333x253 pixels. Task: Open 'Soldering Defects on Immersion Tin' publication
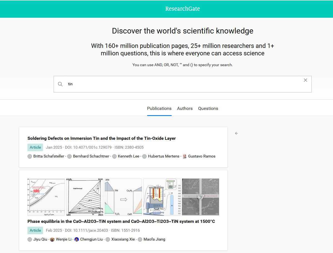(x=102, y=138)
